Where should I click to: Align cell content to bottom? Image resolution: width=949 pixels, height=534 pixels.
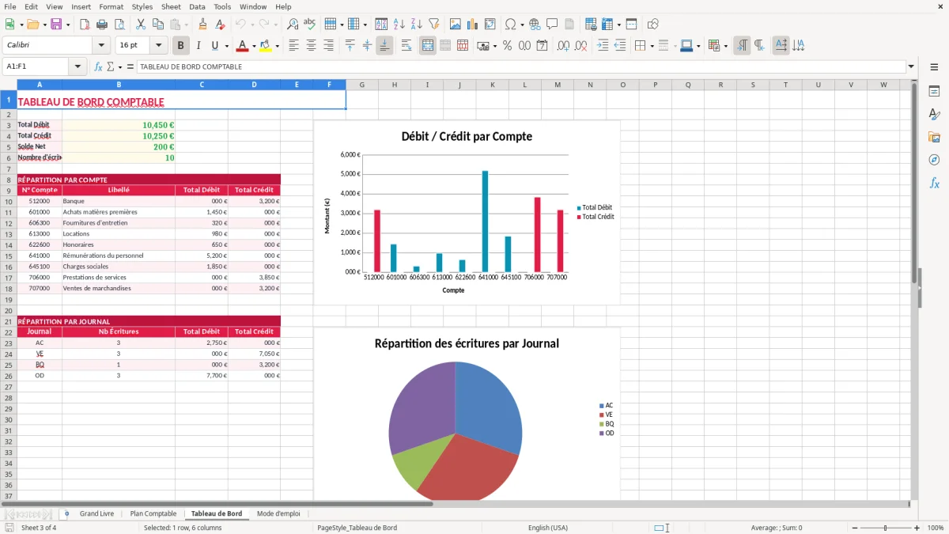click(384, 46)
